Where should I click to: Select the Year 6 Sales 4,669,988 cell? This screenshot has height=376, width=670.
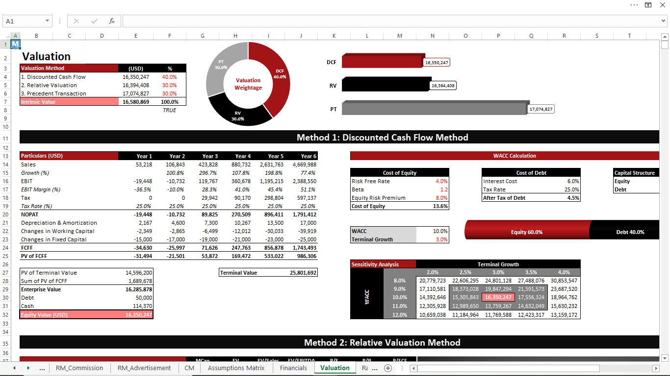301,164
